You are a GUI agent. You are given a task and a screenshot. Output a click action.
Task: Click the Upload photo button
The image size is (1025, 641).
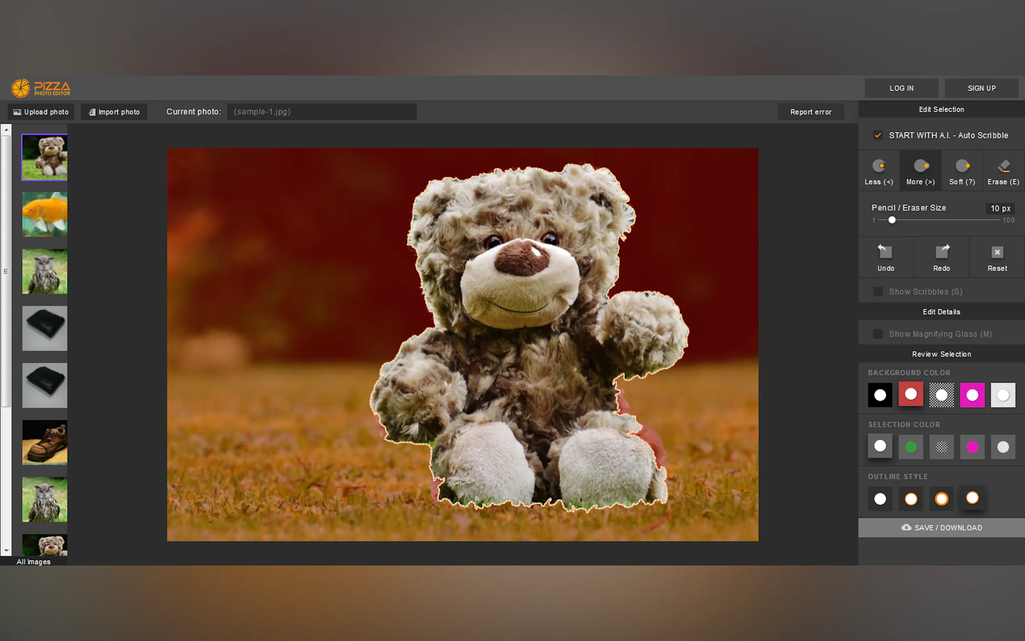41,112
